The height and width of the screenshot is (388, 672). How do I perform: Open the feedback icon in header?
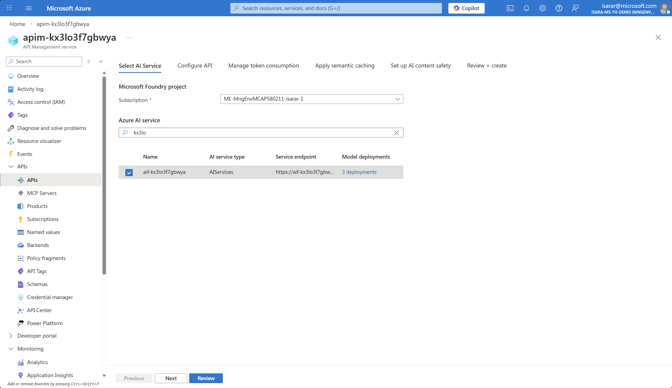coord(575,8)
